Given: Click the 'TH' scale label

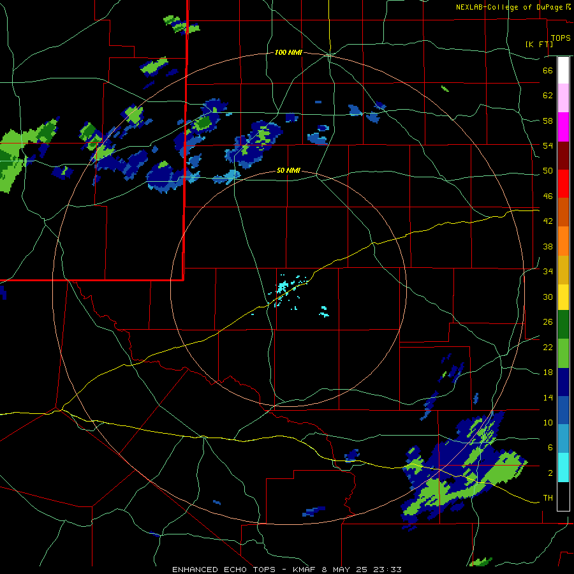Looking at the screenshot, I should (x=548, y=498).
